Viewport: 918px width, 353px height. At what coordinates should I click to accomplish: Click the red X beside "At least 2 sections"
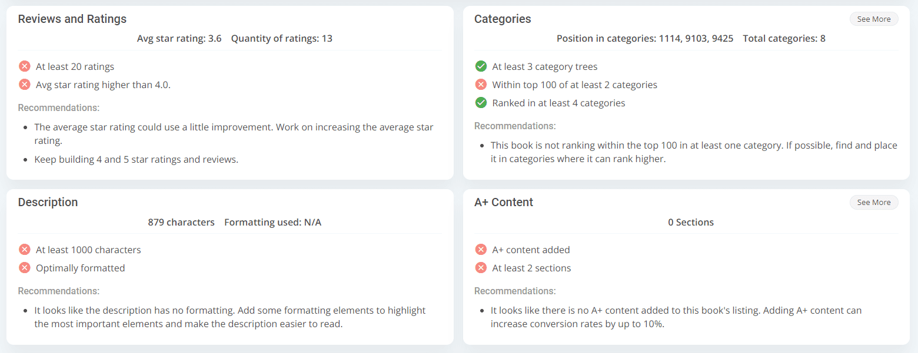[481, 268]
